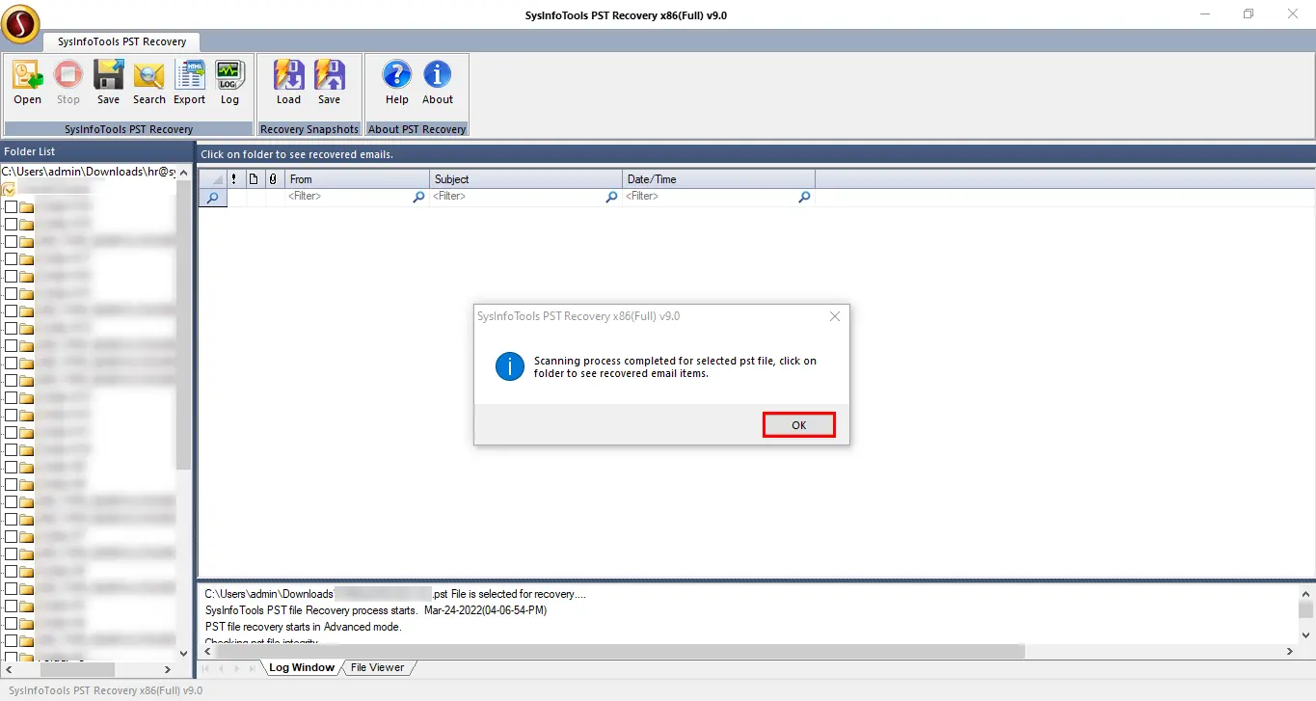Click the From filter magnifier icon
The image size is (1316, 701).
[418, 197]
